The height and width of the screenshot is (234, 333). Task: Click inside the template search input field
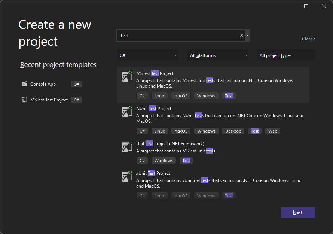[x=180, y=35]
